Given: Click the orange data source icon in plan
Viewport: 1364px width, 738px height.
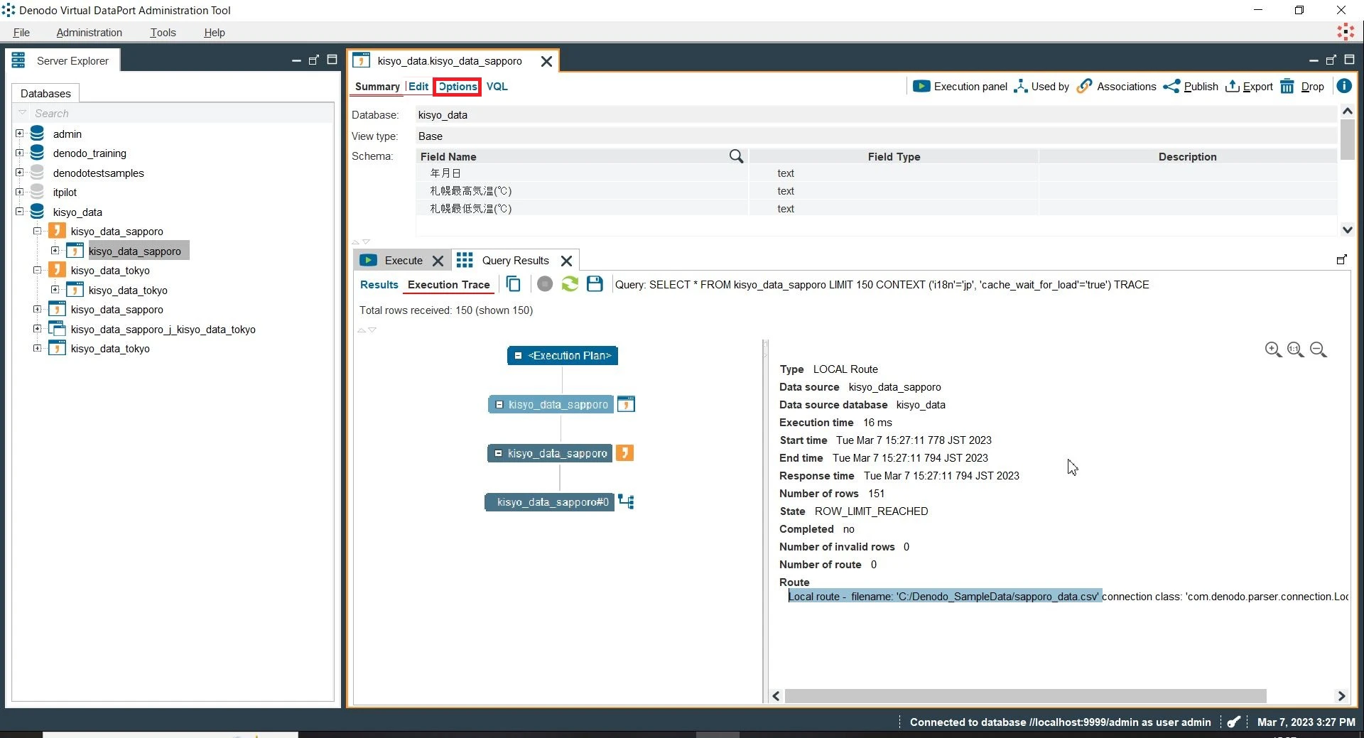Looking at the screenshot, I should click(x=624, y=452).
